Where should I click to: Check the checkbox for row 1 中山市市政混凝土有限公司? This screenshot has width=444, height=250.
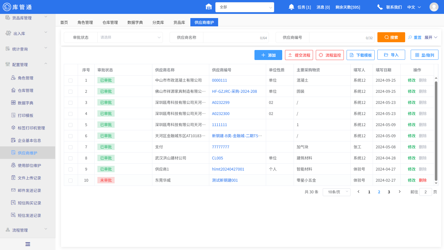[x=70, y=81]
